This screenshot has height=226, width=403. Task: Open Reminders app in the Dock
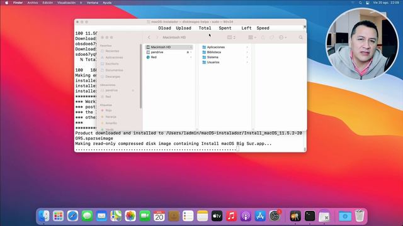point(188,216)
